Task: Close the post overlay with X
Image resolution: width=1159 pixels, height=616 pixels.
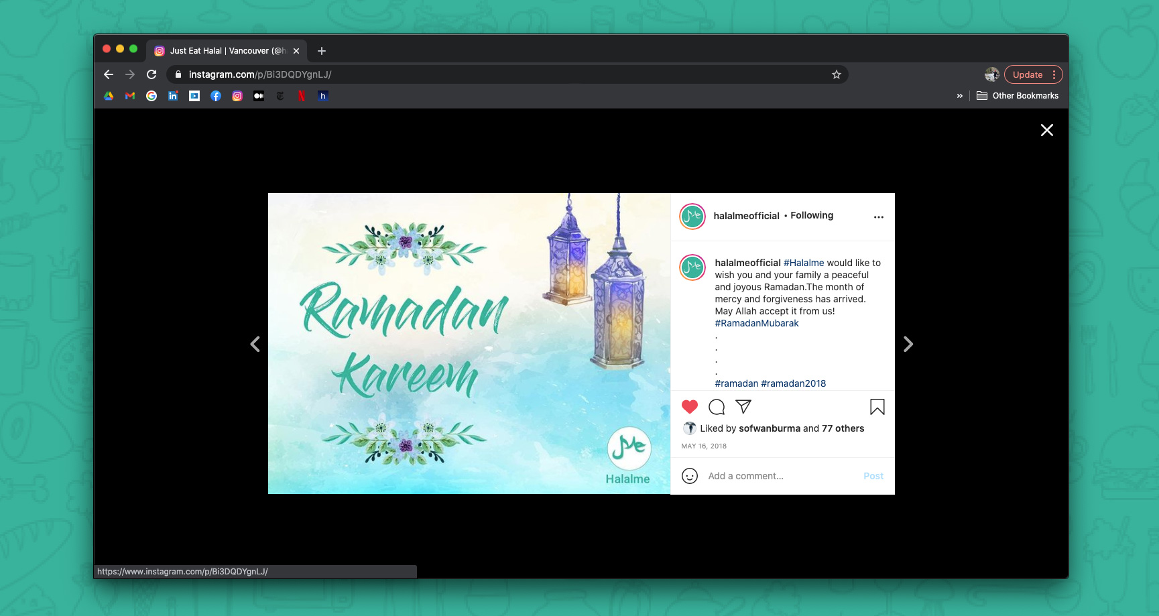Action: 1046,130
